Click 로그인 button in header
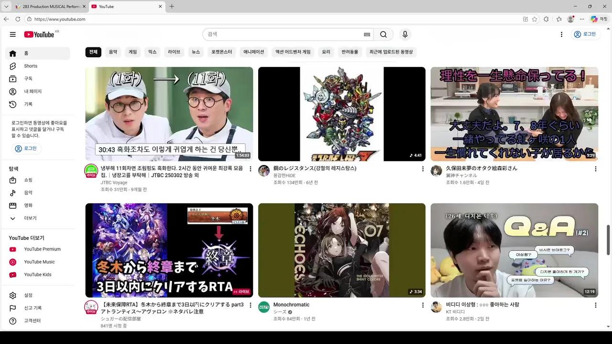Screen dimensions: 612x344 pos(586,34)
